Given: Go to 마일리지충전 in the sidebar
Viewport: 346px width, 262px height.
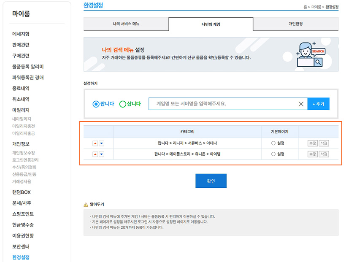Looking at the screenshot, I should pyautogui.click(x=24, y=126).
